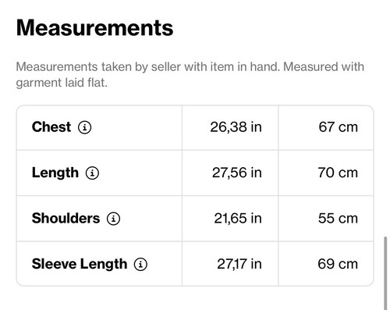Click the Sleeve Length row label

coord(80,264)
